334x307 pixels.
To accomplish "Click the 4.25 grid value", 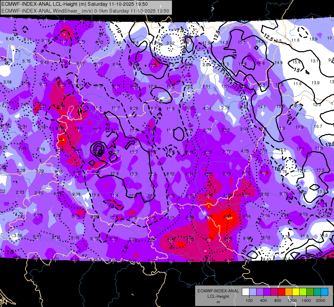I will 245,151.
